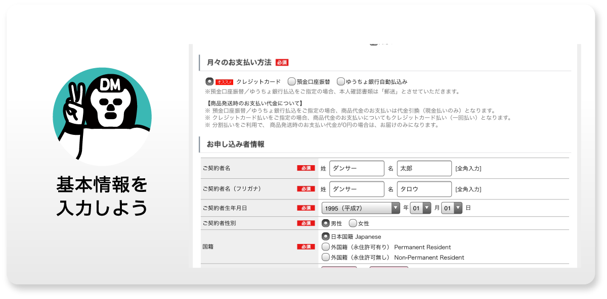
Task: Select クレジットカード payment option
Action: [209, 81]
